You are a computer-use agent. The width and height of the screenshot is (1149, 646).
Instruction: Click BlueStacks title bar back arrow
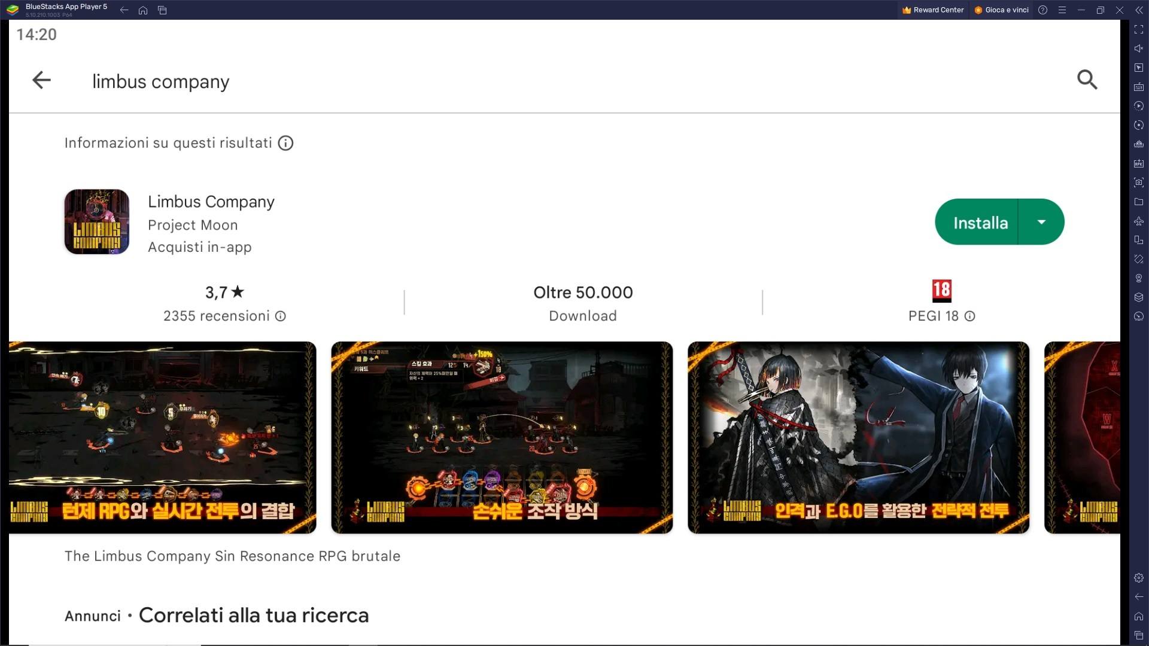[124, 10]
